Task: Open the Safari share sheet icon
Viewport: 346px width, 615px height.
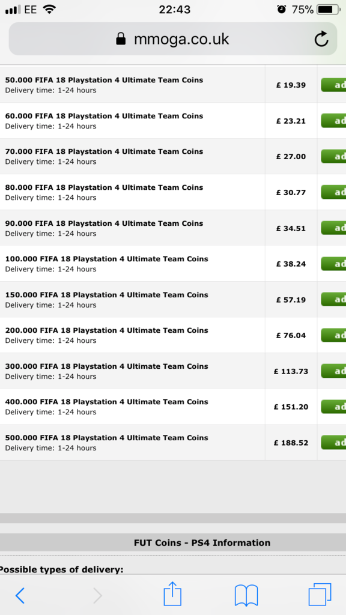Action: tap(172, 594)
